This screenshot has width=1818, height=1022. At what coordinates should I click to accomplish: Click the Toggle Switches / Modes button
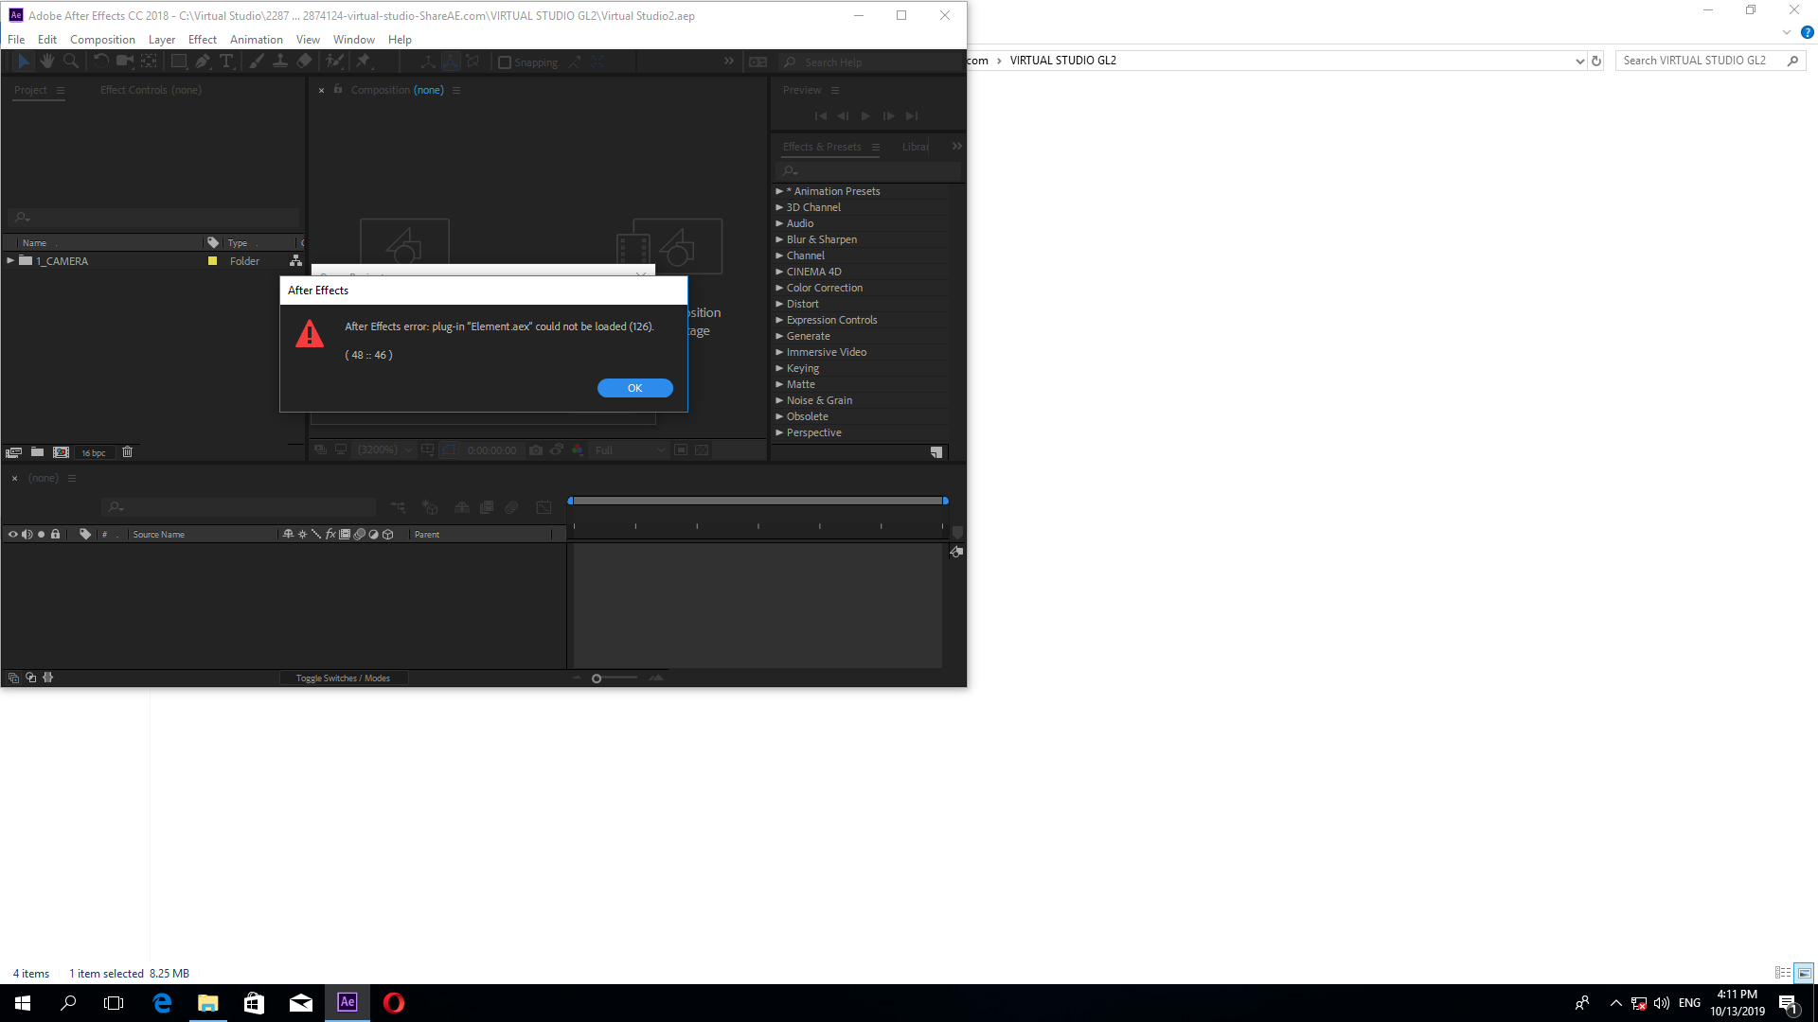tap(342, 678)
